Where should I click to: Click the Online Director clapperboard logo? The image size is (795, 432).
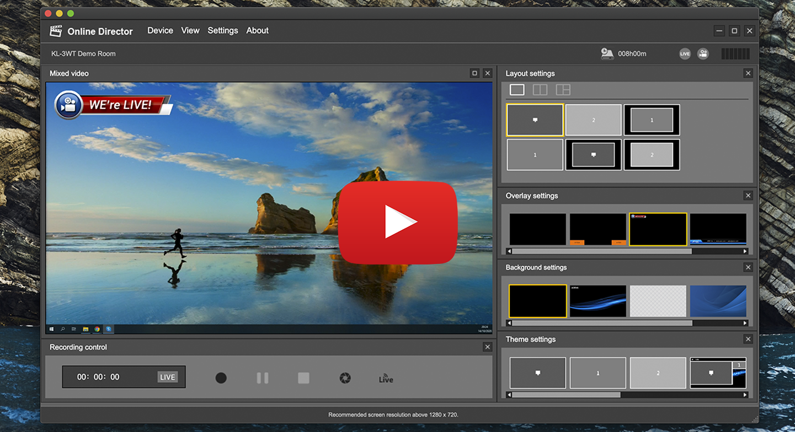coord(56,31)
